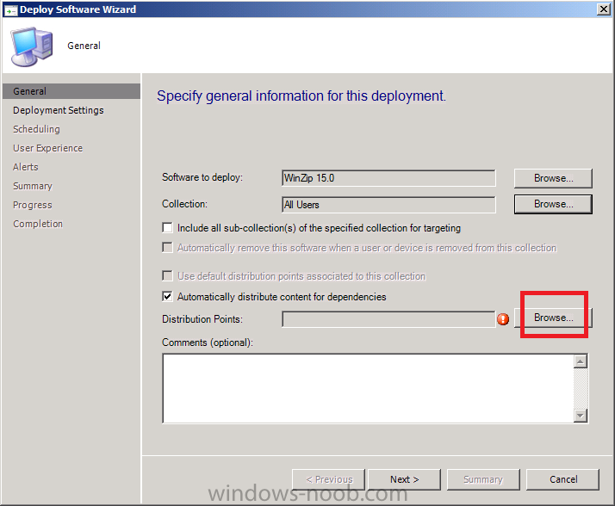615x506 pixels.
Task: Select the Completion step
Action: click(x=38, y=224)
